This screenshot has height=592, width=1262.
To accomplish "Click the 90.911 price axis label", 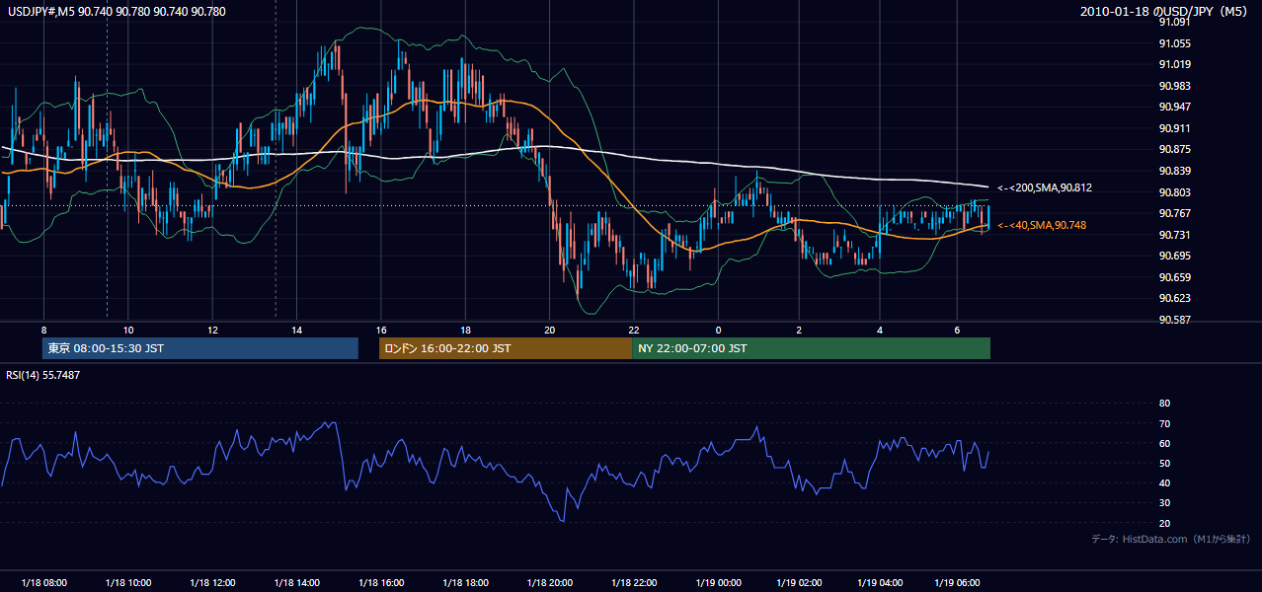I will pyautogui.click(x=1174, y=128).
